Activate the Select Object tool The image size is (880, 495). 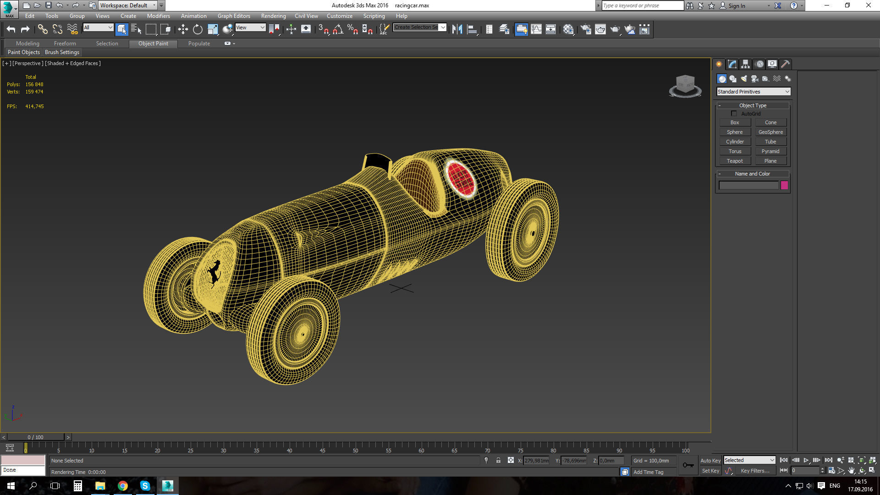click(121, 29)
